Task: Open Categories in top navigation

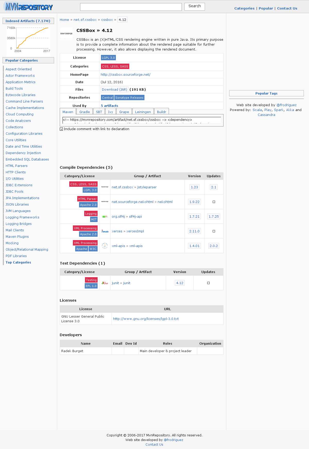Action: 244,8
